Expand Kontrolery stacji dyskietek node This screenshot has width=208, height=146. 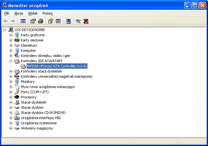11,71
